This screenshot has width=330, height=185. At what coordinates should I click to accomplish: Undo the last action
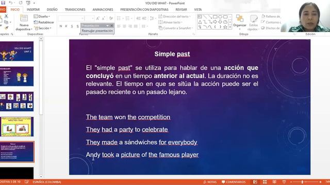point(10,3)
